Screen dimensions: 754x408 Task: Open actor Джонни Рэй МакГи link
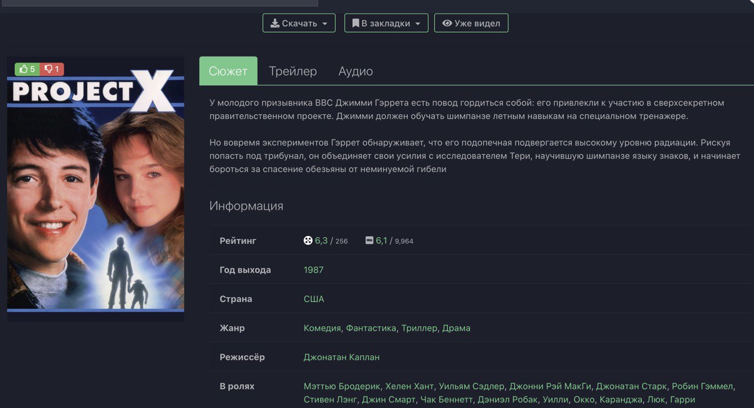click(550, 386)
